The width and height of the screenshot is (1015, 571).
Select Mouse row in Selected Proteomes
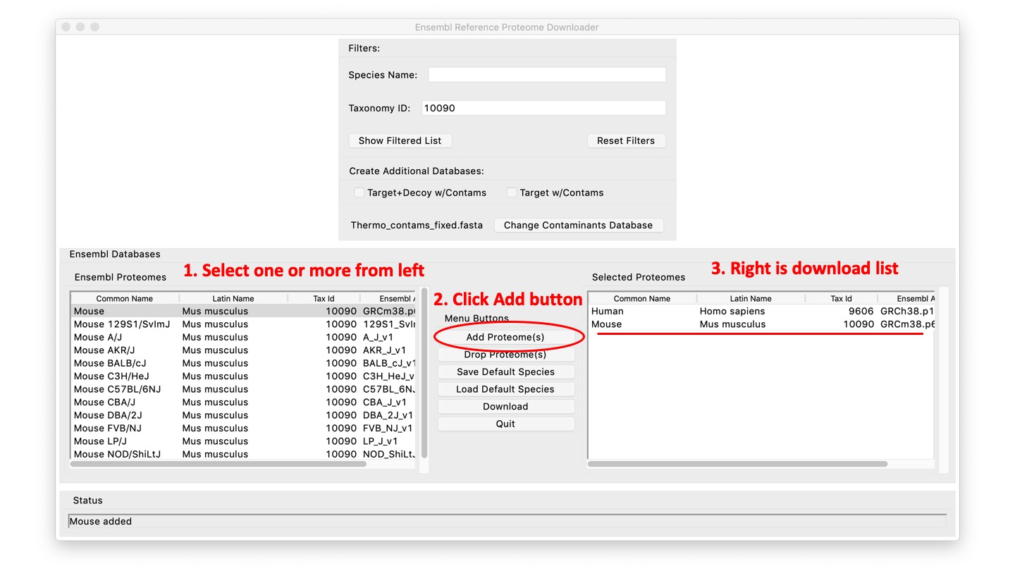pos(761,324)
